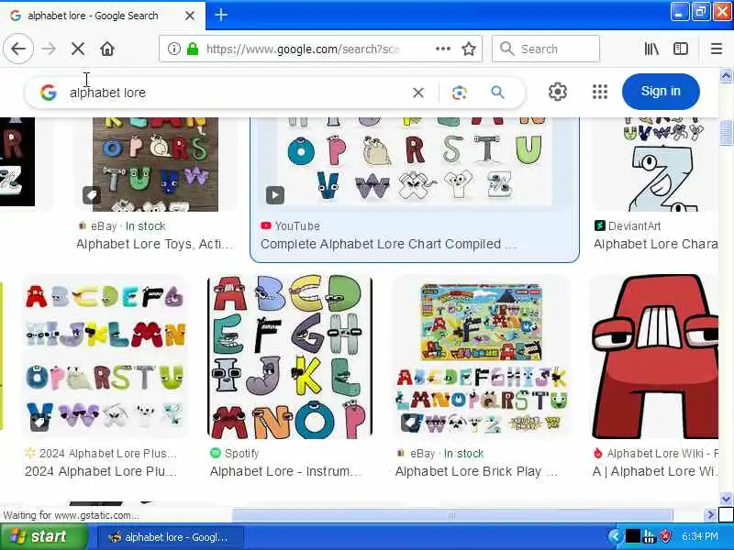Click the horizontal scrollbar thumb
The width and height of the screenshot is (734, 550).
click(x=452, y=515)
